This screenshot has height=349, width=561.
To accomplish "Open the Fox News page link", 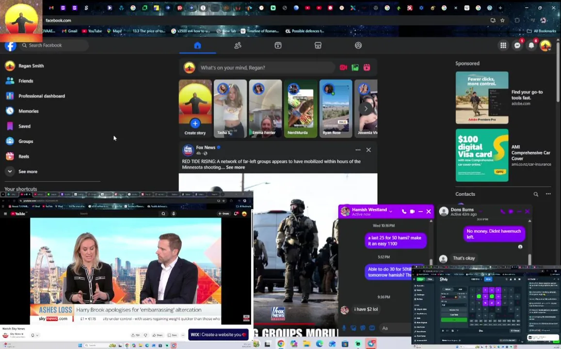I will 206,147.
